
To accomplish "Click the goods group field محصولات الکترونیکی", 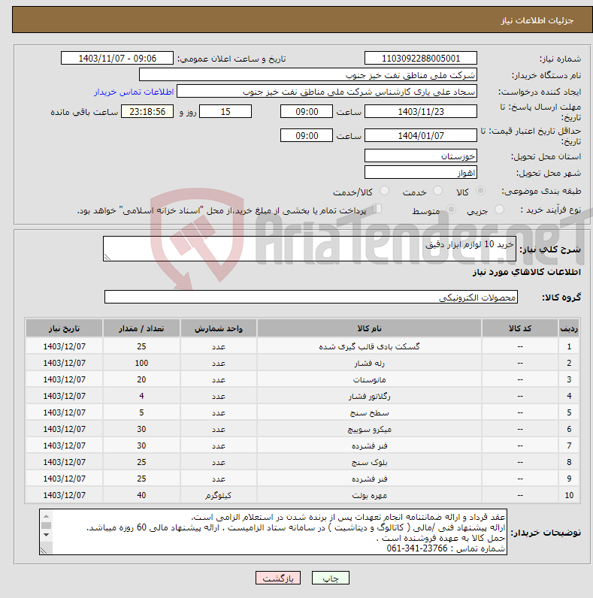I will (311, 297).
